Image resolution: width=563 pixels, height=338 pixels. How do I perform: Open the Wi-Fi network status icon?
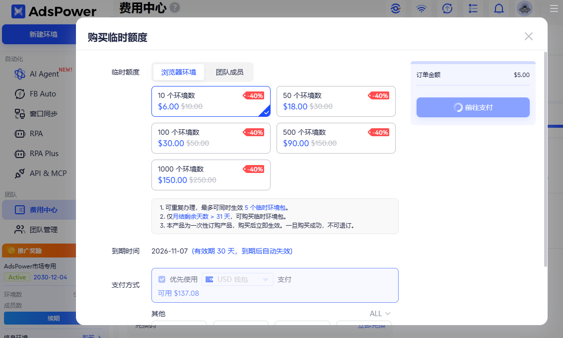pyautogui.click(x=421, y=8)
